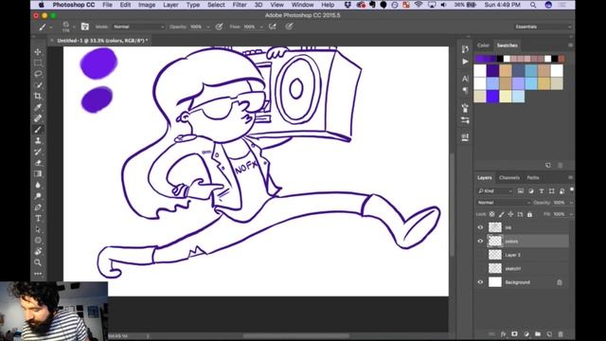
Task: Click the Add layer mask icon
Action: tap(514, 334)
